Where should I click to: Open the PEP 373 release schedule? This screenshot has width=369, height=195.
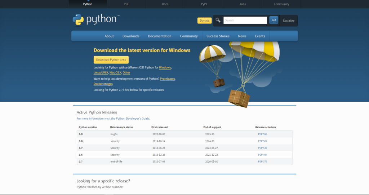(x=263, y=162)
